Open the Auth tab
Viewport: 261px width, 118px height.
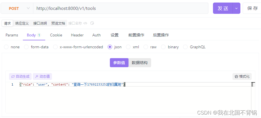[x=97, y=35]
